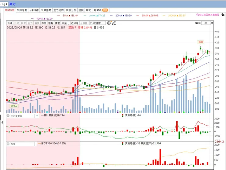Screen dimensions: 226x170
Task: Open the 主力買賣超 indicator dropdown
Action: point(22,116)
